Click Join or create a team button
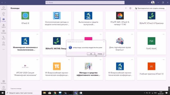This screenshot has height=95, width=170. pos(150,8)
